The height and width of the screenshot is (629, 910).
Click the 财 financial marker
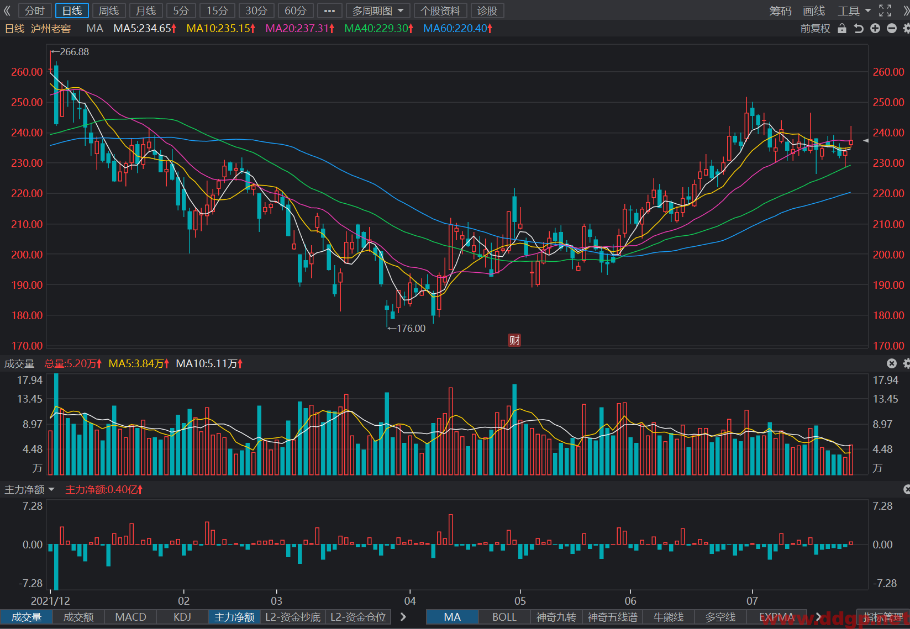point(514,340)
